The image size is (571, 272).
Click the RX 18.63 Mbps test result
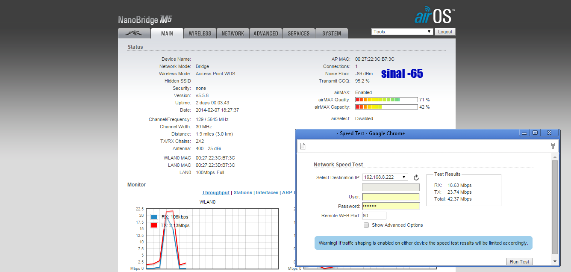453,185
